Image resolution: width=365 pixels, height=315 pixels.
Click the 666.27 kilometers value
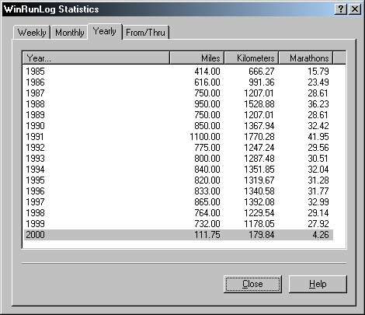pos(262,72)
